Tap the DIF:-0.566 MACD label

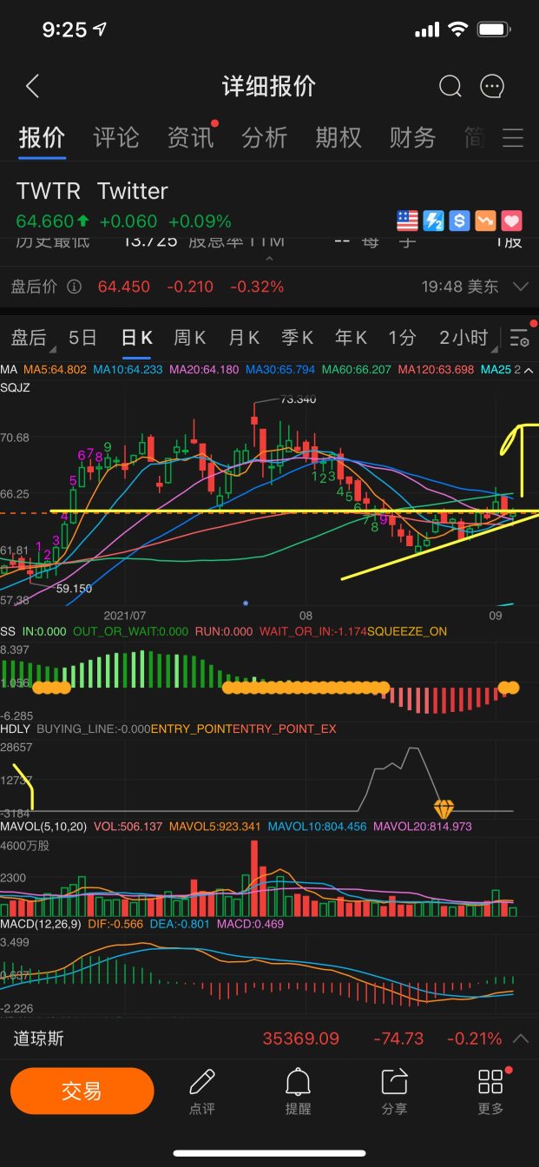(x=115, y=924)
